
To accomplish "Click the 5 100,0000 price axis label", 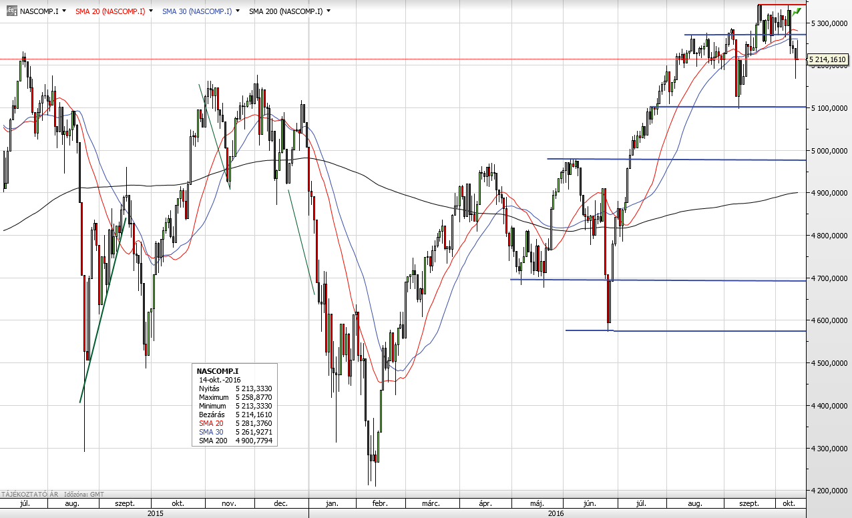I will tap(829, 108).
